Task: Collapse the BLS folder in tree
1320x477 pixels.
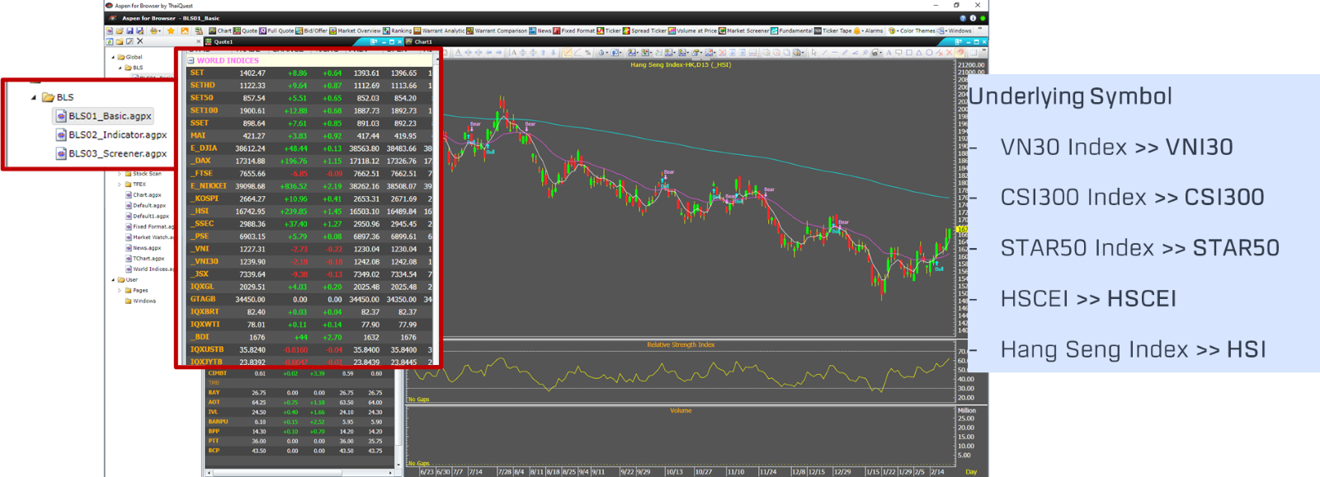Action: click(34, 97)
